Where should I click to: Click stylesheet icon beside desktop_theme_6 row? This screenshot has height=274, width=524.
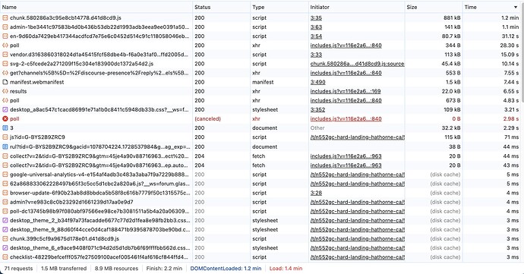coord(5,248)
